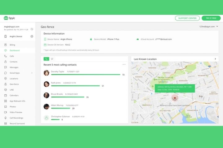Open the Calls phone icon
The width and height of the screenshot is (223, 148).
coord(5,56)
